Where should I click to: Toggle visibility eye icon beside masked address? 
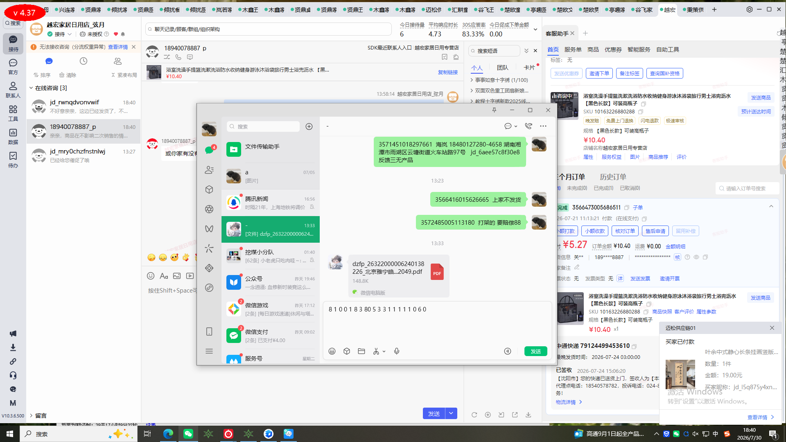point(696,257)
